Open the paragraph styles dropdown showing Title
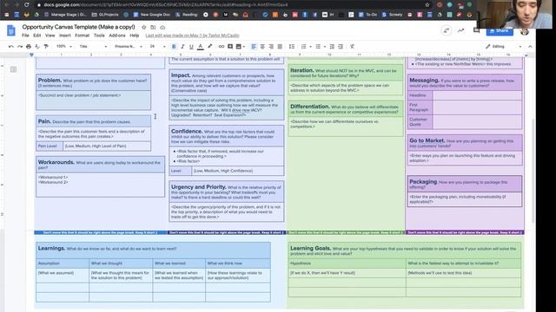Screen dimensions: 556x312 (x=93, y=46)
